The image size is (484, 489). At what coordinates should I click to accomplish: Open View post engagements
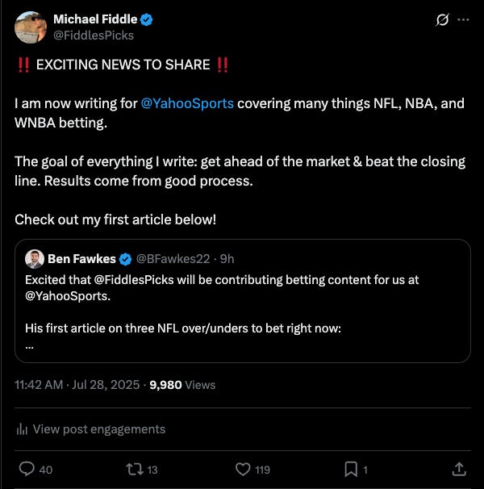98,429
